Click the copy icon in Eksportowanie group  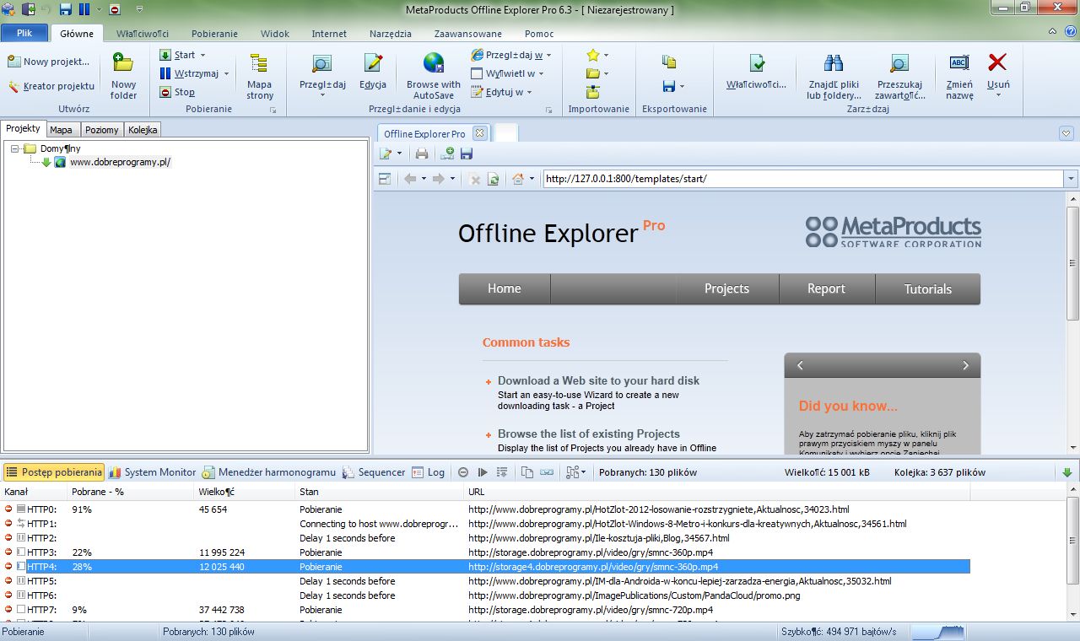tap(669, 62)
